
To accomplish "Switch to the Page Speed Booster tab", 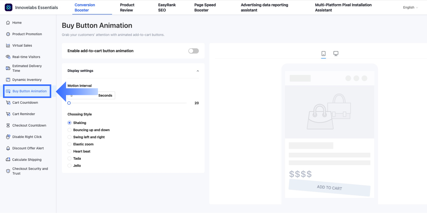I will [205, 8].
